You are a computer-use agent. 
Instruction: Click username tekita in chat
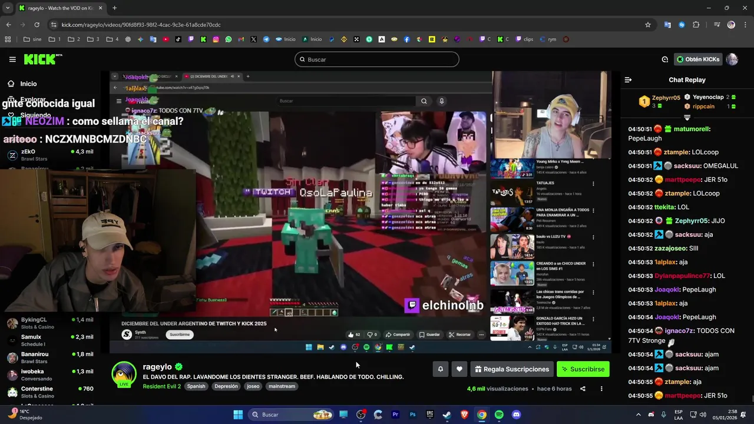(665, 207)
